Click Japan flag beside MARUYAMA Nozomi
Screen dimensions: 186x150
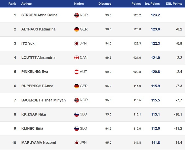[77, 143]
